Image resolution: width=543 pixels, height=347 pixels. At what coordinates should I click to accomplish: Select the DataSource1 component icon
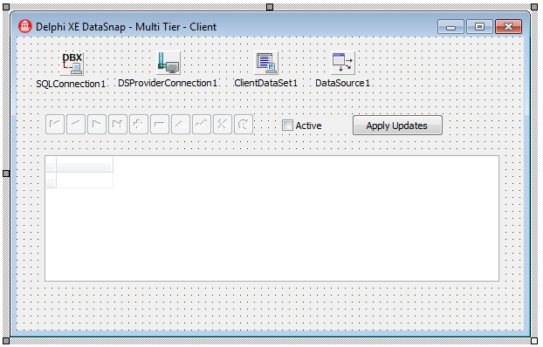[x=342, y=63]
